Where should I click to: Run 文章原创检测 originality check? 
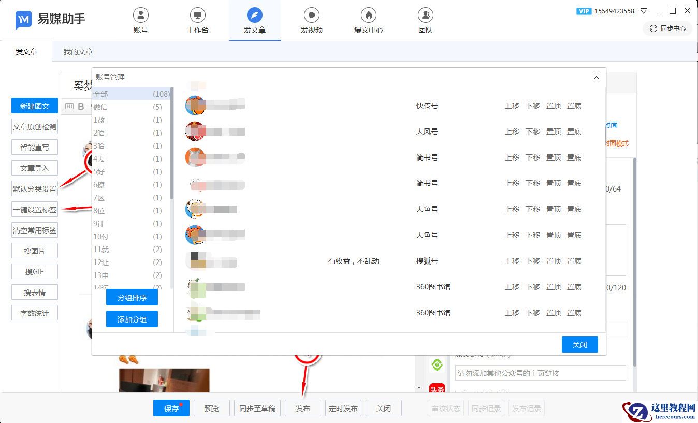point(35,127)
